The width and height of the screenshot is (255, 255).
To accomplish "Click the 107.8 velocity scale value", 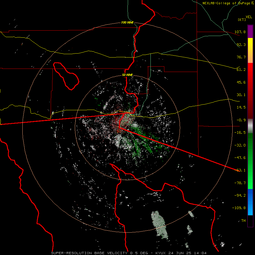I will click(x=240, y=32).
